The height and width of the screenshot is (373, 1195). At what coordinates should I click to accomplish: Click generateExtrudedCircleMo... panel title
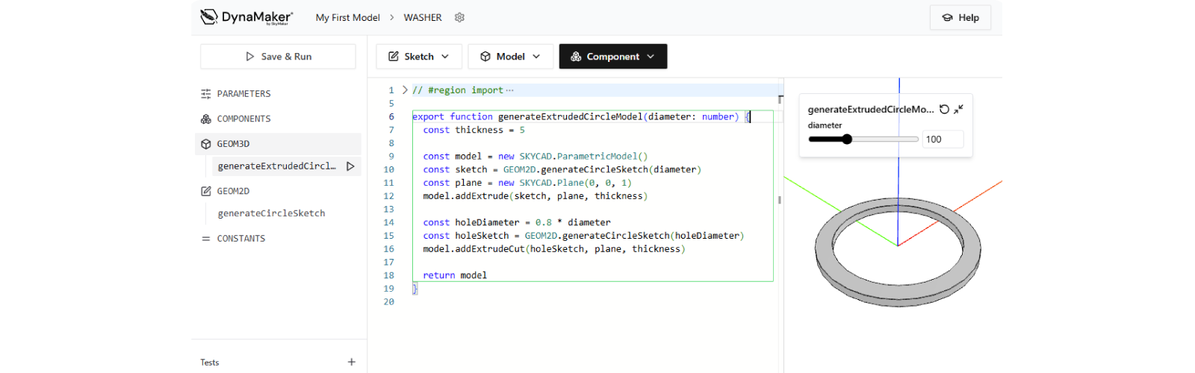[x=871, y=109]
